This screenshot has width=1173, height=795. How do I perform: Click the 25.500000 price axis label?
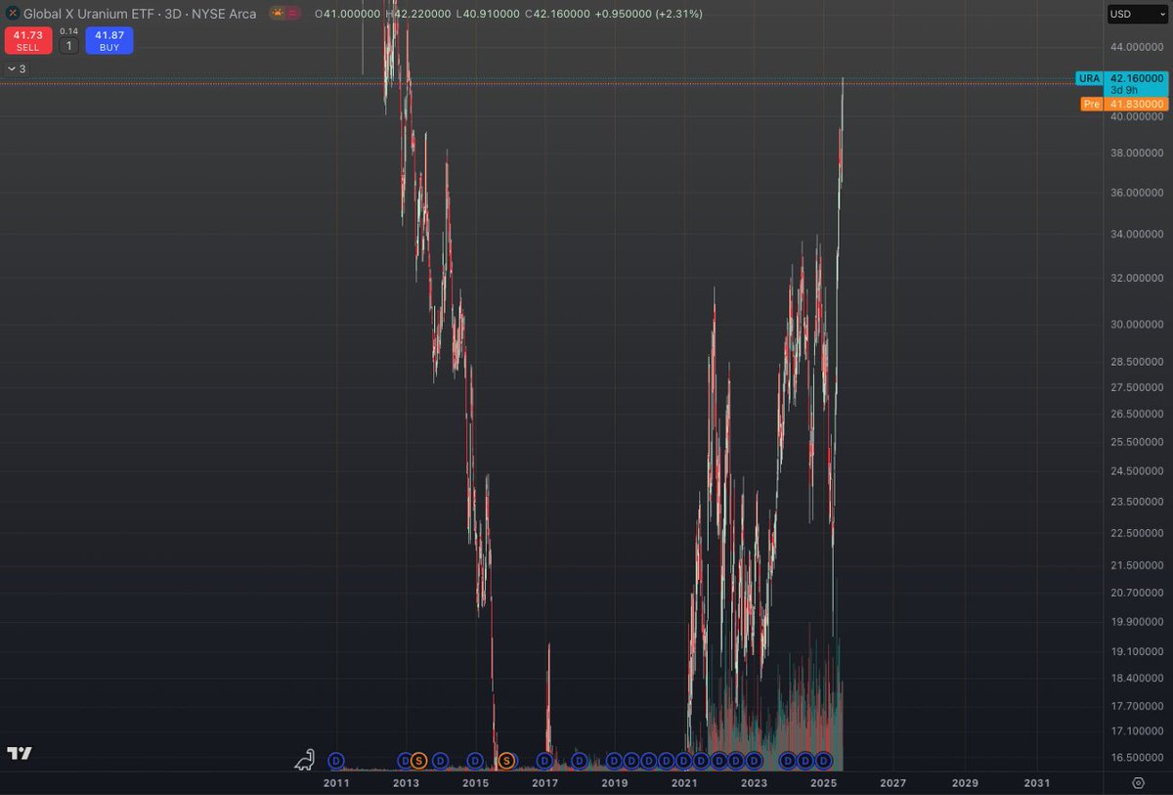1136,443
